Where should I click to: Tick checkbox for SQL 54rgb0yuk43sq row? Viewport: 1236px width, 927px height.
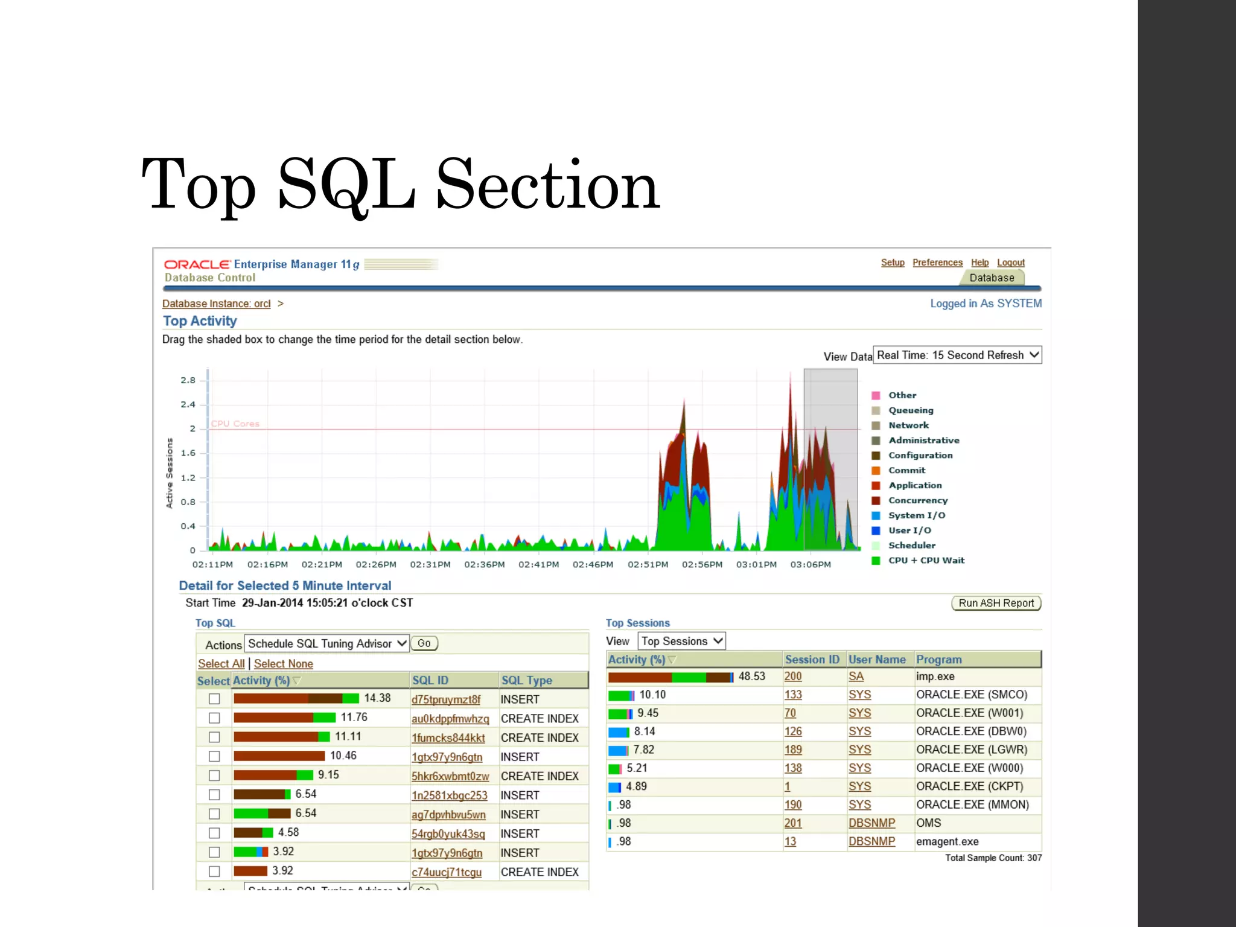(214, 833)
